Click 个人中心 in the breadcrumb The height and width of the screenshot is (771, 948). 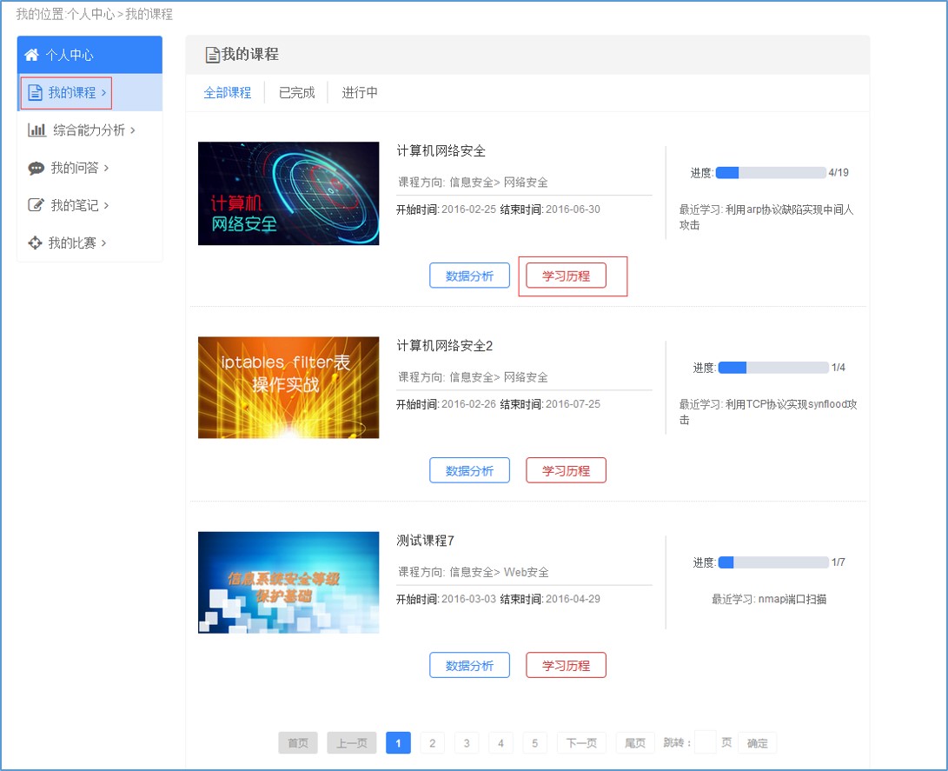pyautogui.click(x=90, y=14)
